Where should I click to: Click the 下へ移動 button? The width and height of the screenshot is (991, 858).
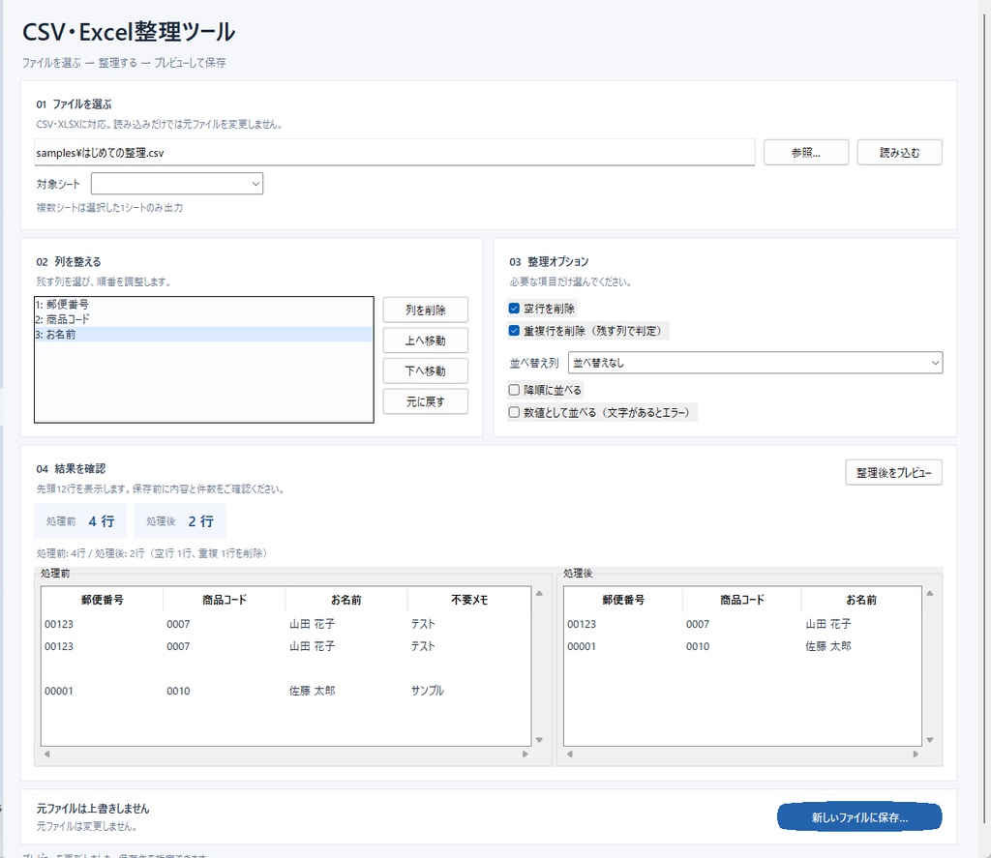(x=426, y=370)
